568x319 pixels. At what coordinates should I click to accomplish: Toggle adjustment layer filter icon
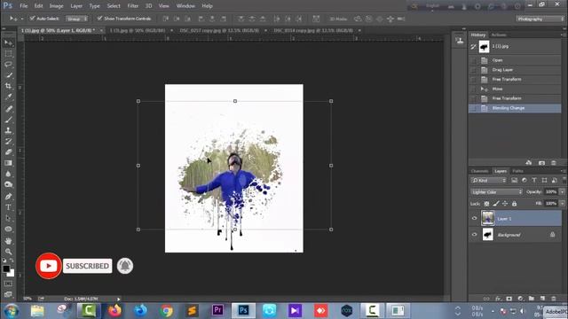(525, 180)
